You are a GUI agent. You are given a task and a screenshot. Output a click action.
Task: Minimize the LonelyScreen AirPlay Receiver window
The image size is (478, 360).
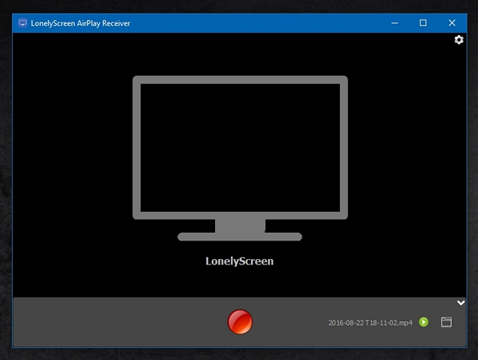pos(394,23)
